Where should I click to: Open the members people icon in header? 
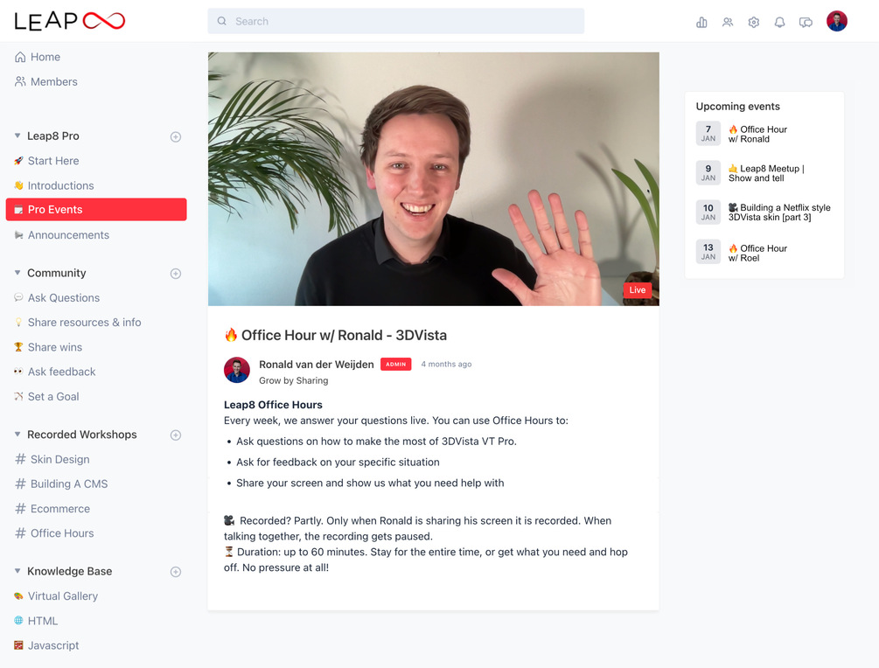728,22
